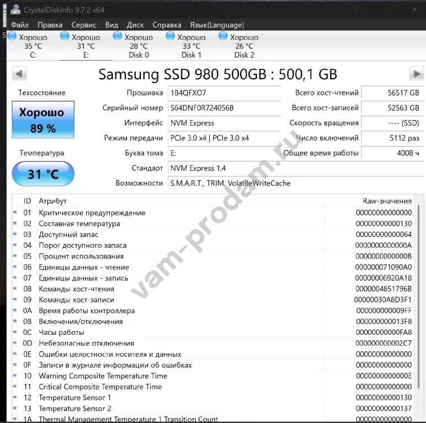
Task: Click status dot for Порог доступного запаса row
Action: (x=15, y=245)
